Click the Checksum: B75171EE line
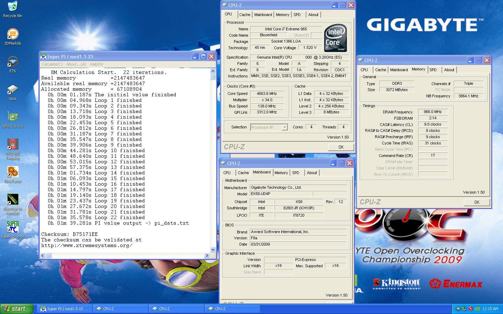 (70, 234)
